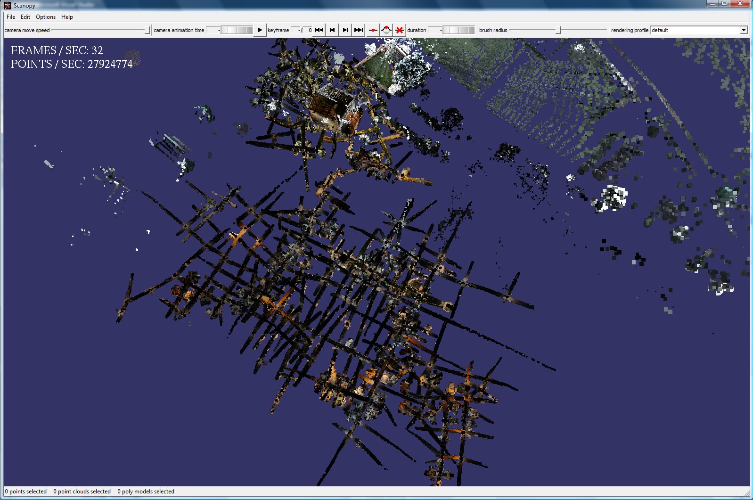Click the 'FRAMES / SEC: 32' overlay text

click(x=57, y=50)
